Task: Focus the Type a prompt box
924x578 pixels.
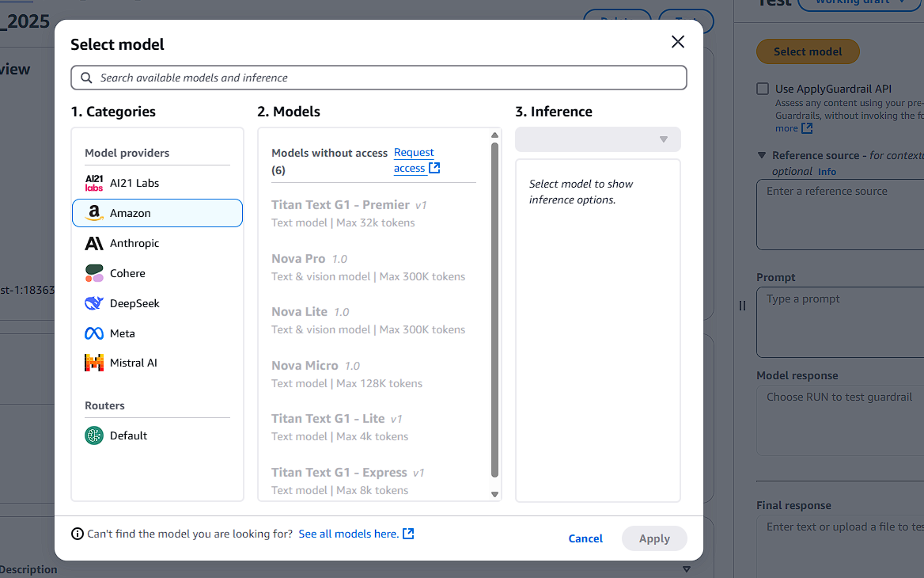Action: 840,322
